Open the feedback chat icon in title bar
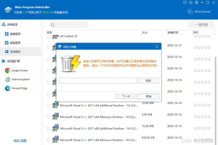The width and height of the screenshot is (218, 145). coord(185,2)
